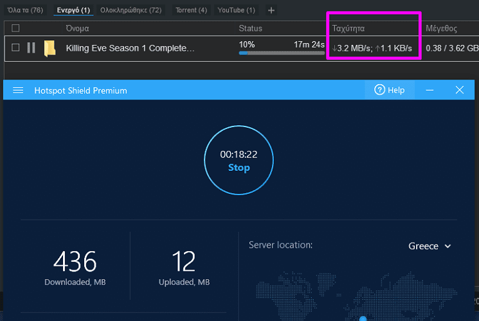Viewport: 479px width, 321px height.
Task: Minimize the Hotspot Shield window
Action: click(429, 90)
